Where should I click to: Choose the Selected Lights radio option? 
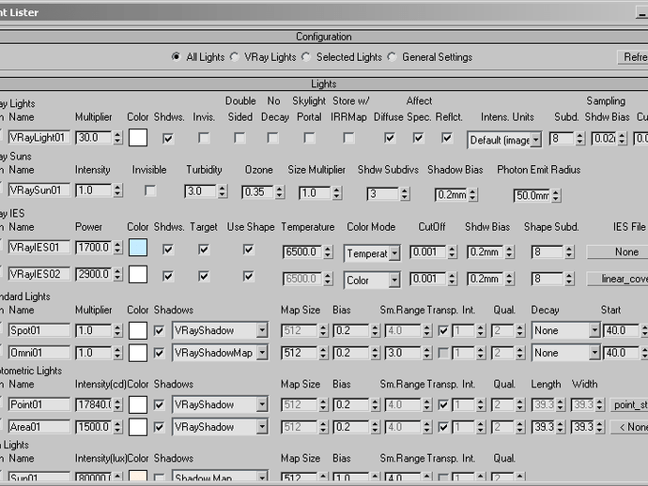pyautogui.click(x=306, y=57)
